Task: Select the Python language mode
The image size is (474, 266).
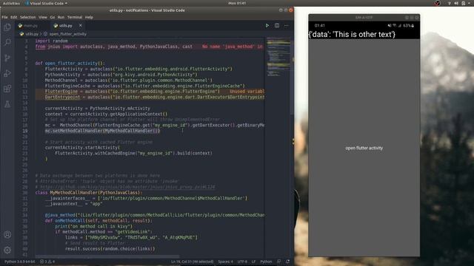Action: pos(266,262)
